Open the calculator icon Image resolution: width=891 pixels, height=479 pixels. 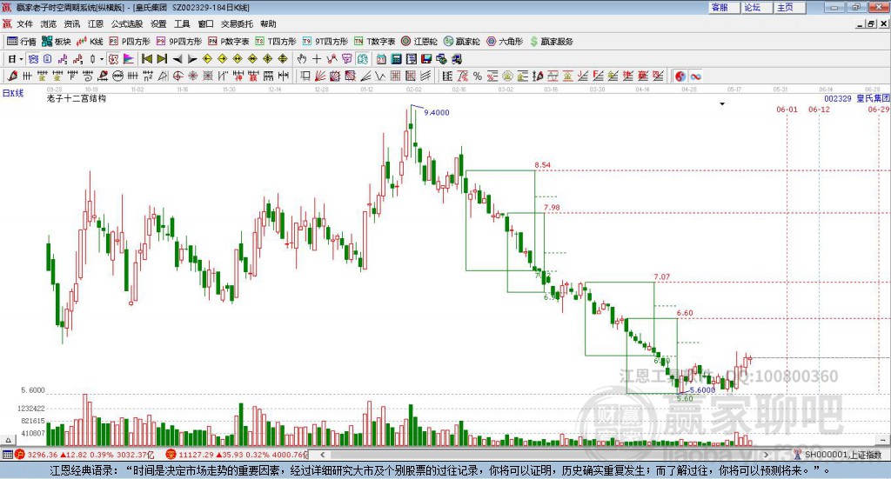[x=396, y=59]
